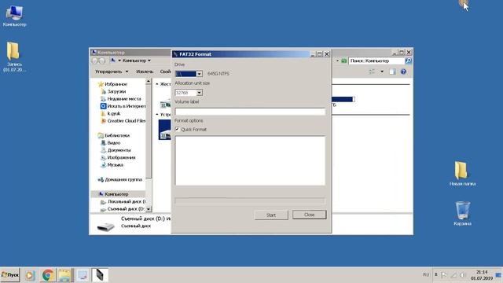Toggle the Quick Format checkbox
Viewport: 503px width, 283px height.
coord(178,129)
